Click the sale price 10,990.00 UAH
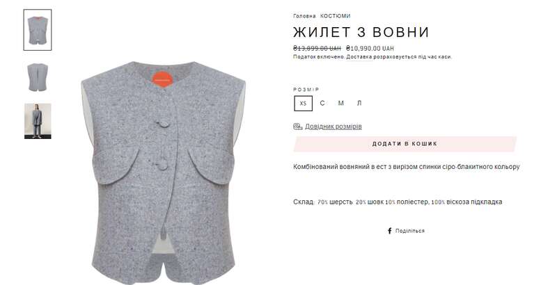 [x=370, y=48]
